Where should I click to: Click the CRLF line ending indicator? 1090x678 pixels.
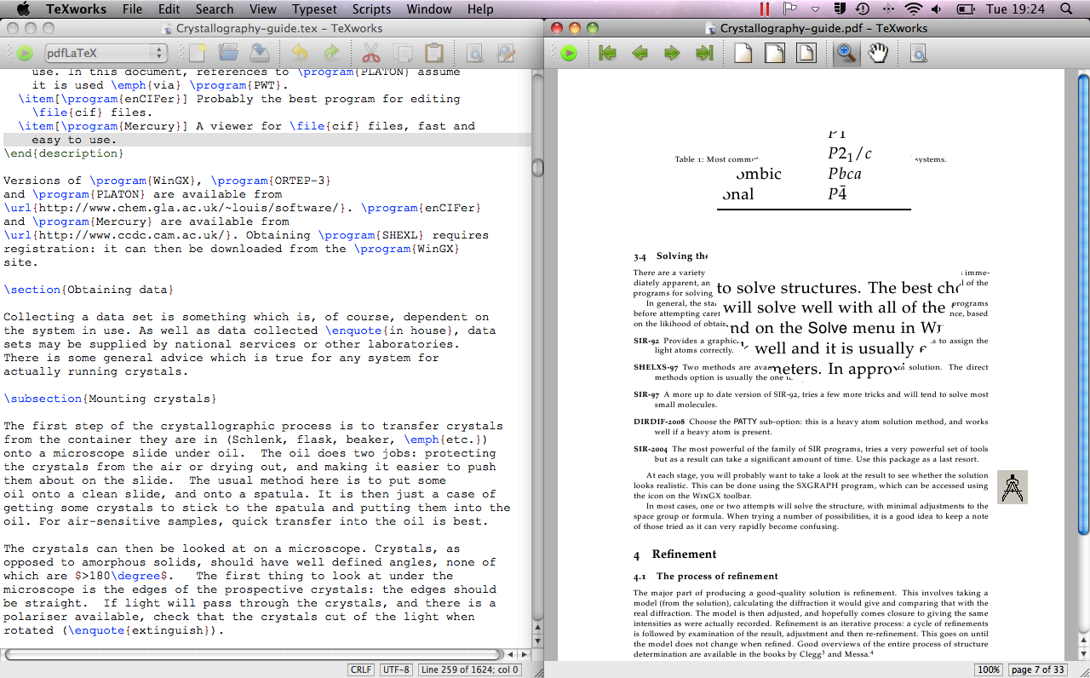click(x=361, y=670)
